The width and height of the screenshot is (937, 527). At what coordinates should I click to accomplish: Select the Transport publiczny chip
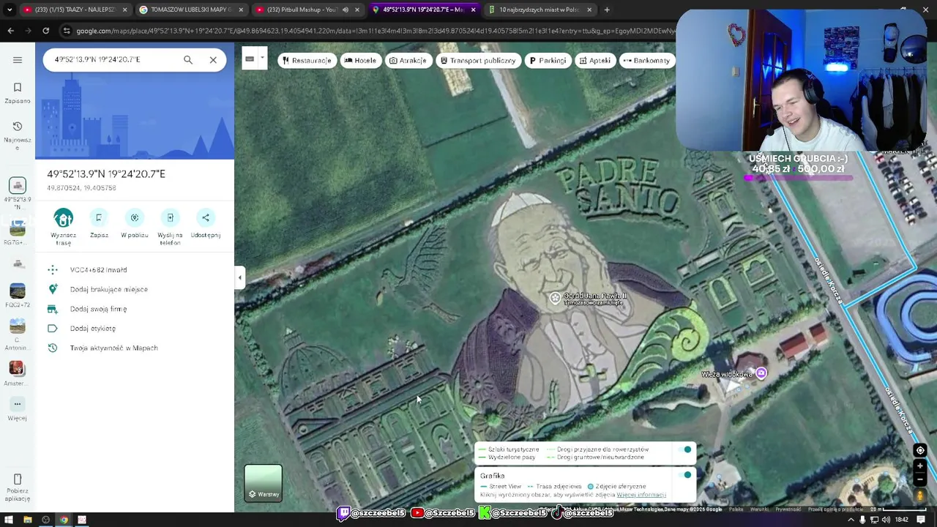[x=478, y=61]
